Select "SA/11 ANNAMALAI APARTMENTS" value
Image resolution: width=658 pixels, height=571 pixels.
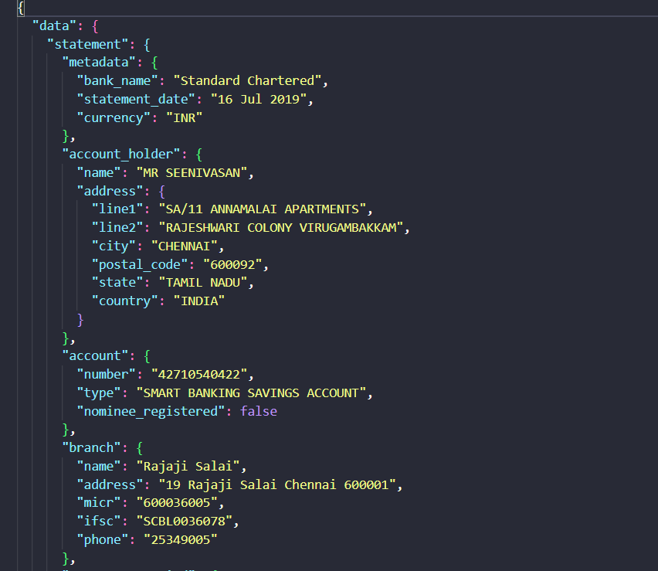(263, 209)
